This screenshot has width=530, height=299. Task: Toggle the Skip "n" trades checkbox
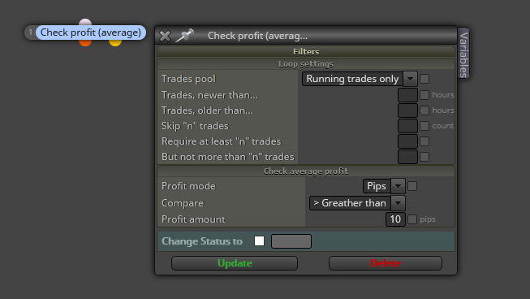(424, 126)
